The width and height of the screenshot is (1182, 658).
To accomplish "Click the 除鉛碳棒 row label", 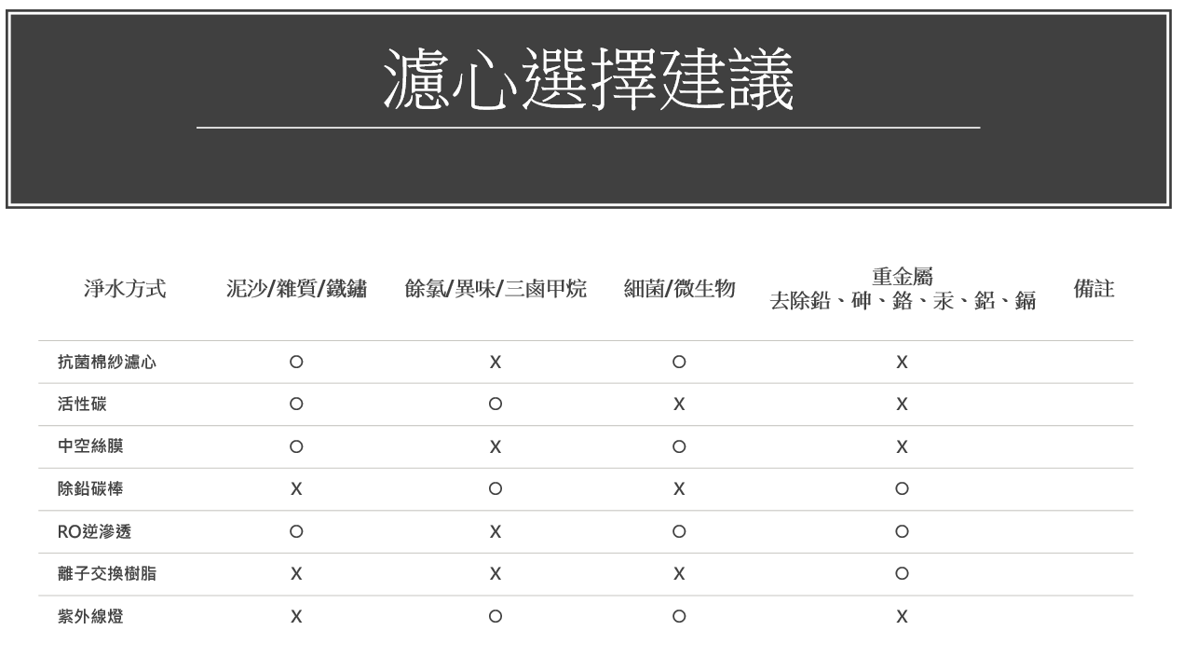I will 90,489.
